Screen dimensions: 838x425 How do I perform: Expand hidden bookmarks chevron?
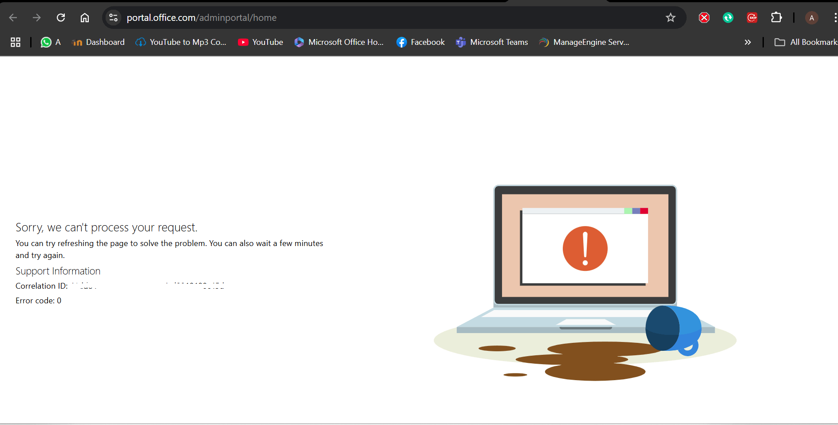click(x=748, y=42)
